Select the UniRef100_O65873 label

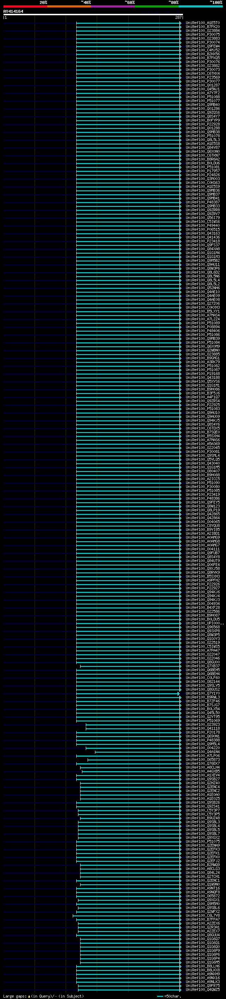click(202, 759)
